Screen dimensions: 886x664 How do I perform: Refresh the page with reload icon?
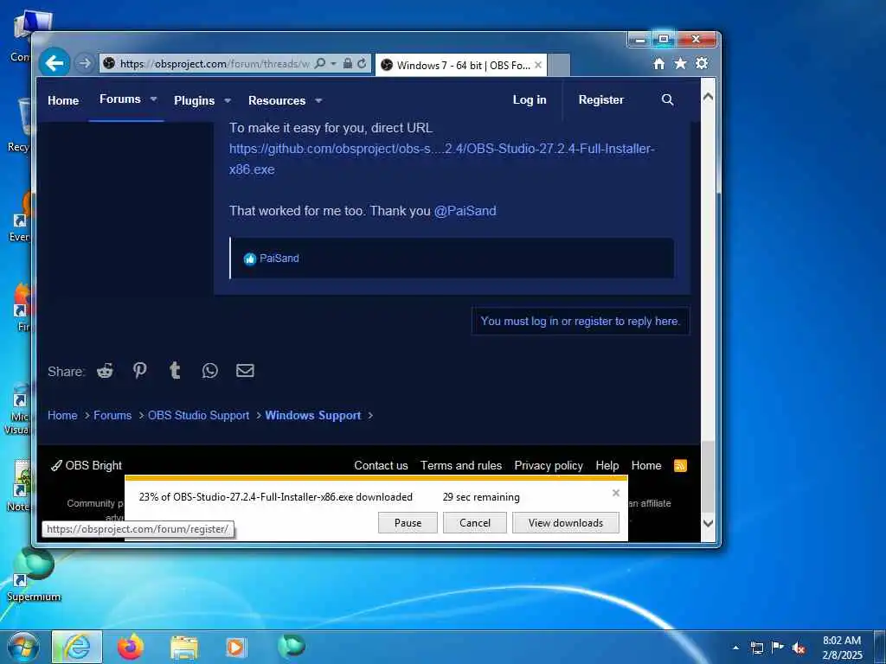point(362,63)
